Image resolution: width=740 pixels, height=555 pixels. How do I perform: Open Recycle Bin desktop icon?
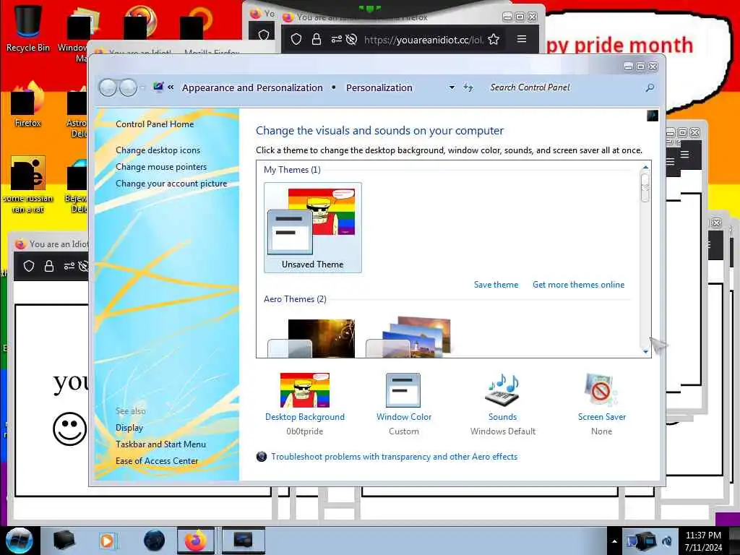[x=28, y=28]
